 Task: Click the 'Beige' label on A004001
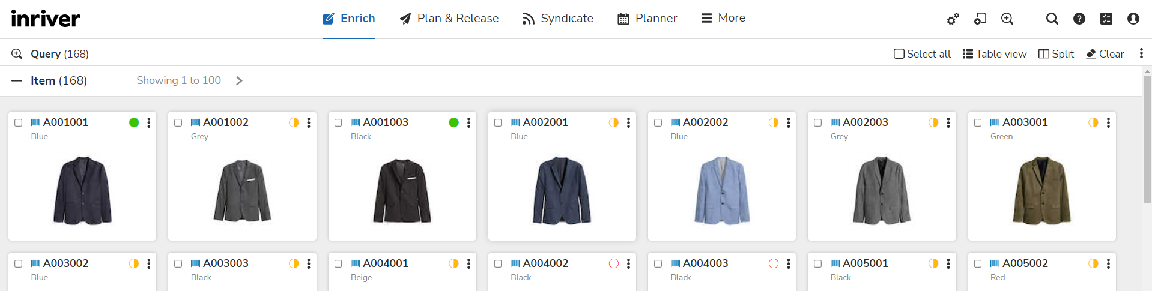pos(361,278)
